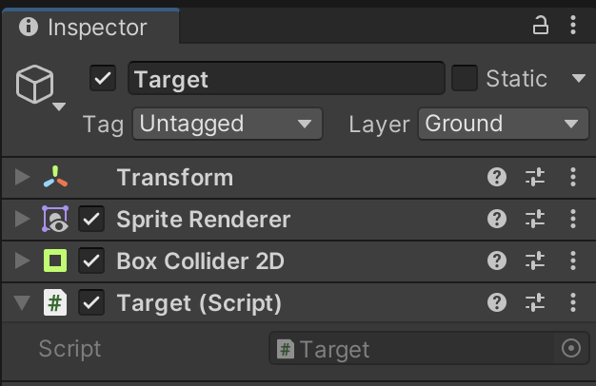Screen dimensions: 596x386
Task: Open the Layer dropdown showing Ground
Action: 503,124
